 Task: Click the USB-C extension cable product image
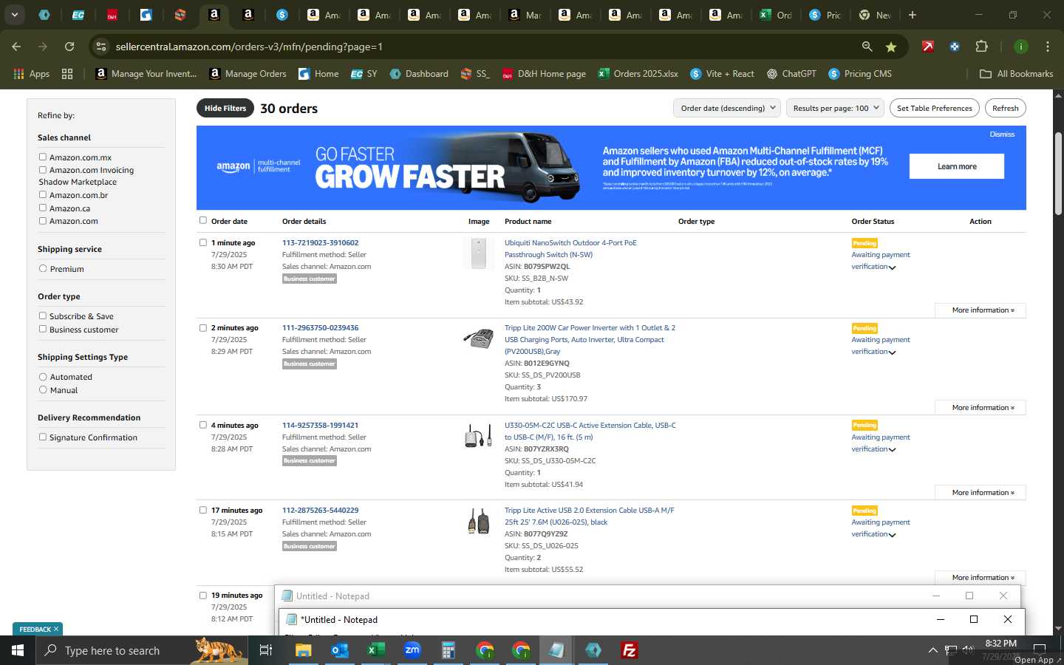[478, 436]
